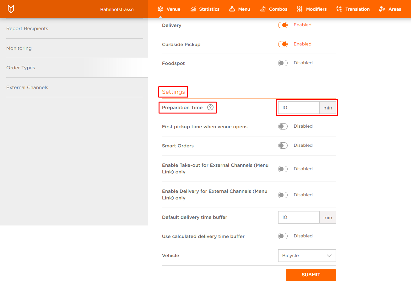Click the Translation icon
This screenshot has height=286, width=411.
339,9
